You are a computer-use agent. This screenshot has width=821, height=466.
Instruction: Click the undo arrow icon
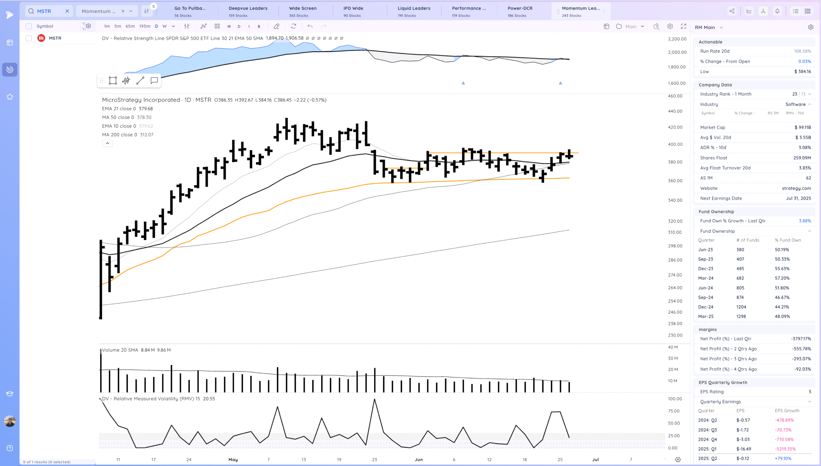pyautogui.click(x=310, y=26)
